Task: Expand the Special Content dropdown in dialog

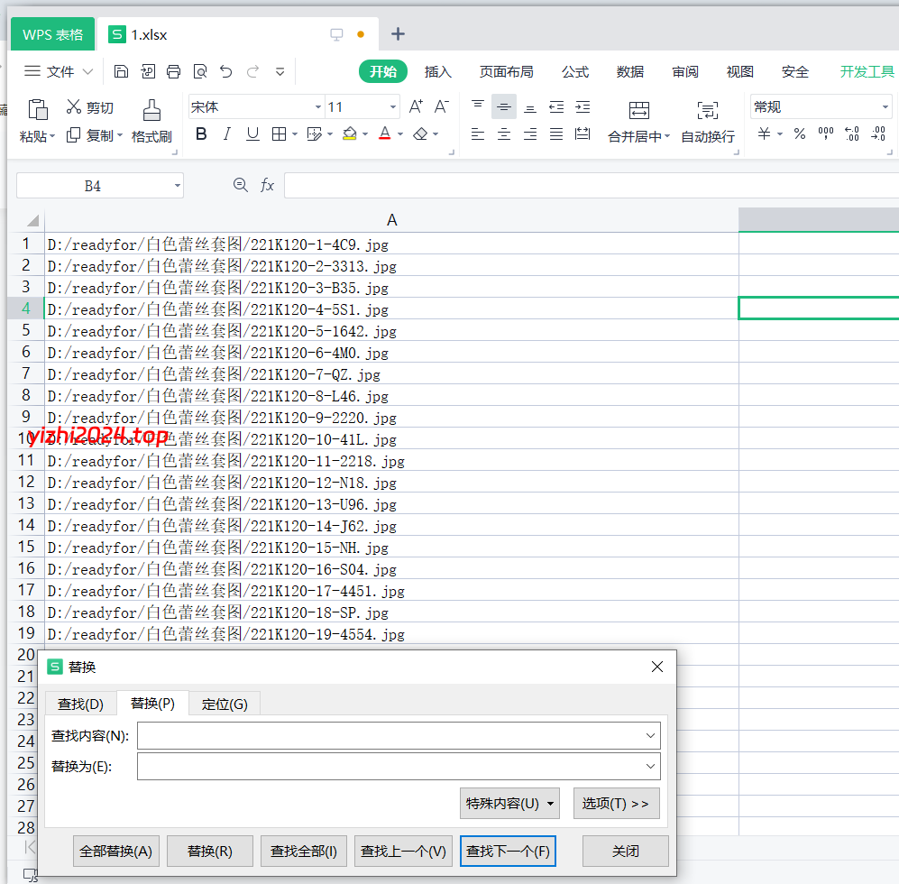Action: [509, 803]
